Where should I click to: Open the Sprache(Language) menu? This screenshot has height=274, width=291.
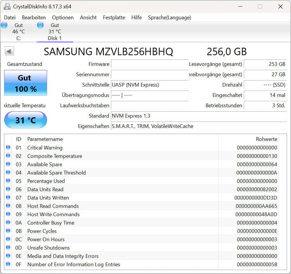tap(169, 18)
